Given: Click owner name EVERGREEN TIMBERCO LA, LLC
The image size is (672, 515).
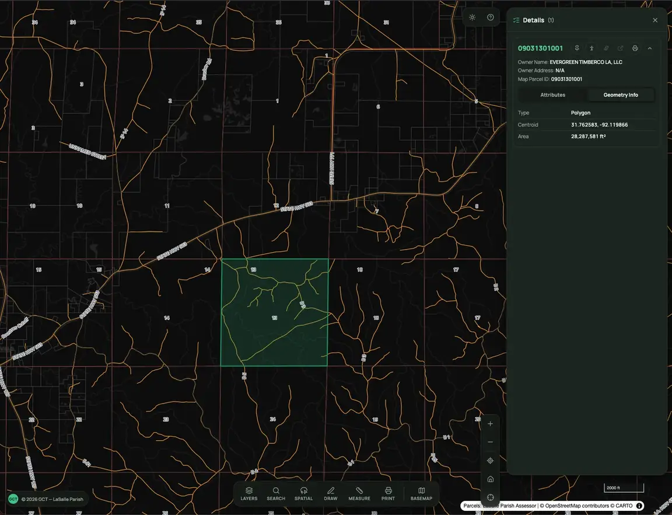Looking at the screenshot, I should (586, 62).
